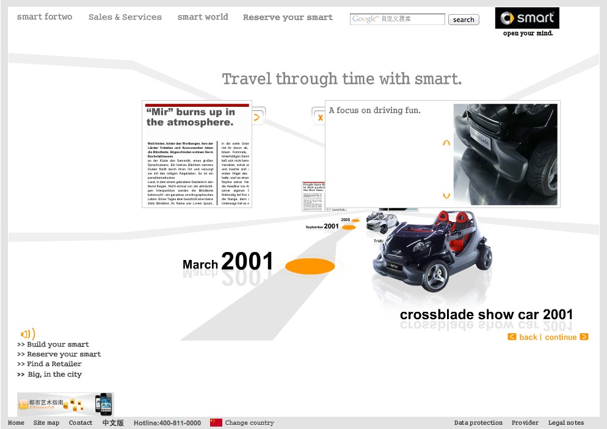
Task: Click the small white smart car thumbnail
Action: click(382, 223)
